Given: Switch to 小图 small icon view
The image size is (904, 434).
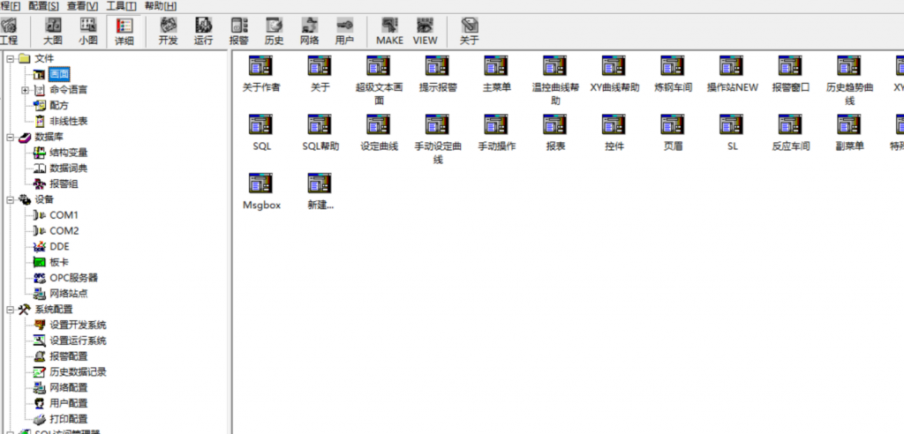Looking at the screenshot, I should 88,30.
